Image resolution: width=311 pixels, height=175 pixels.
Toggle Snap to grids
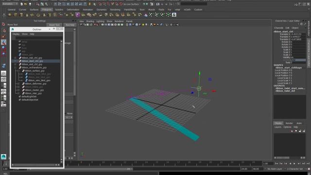coord(100,4)
